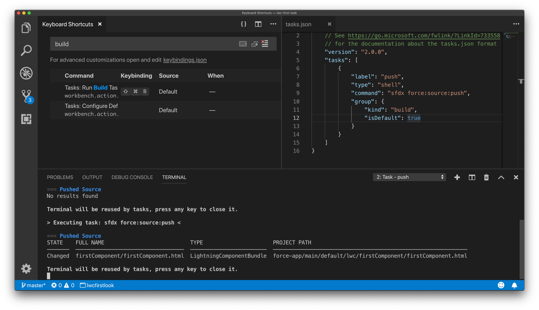Screen dimensions: 539x310
Task: Clear keybindings search input
Action: [265, 44]
